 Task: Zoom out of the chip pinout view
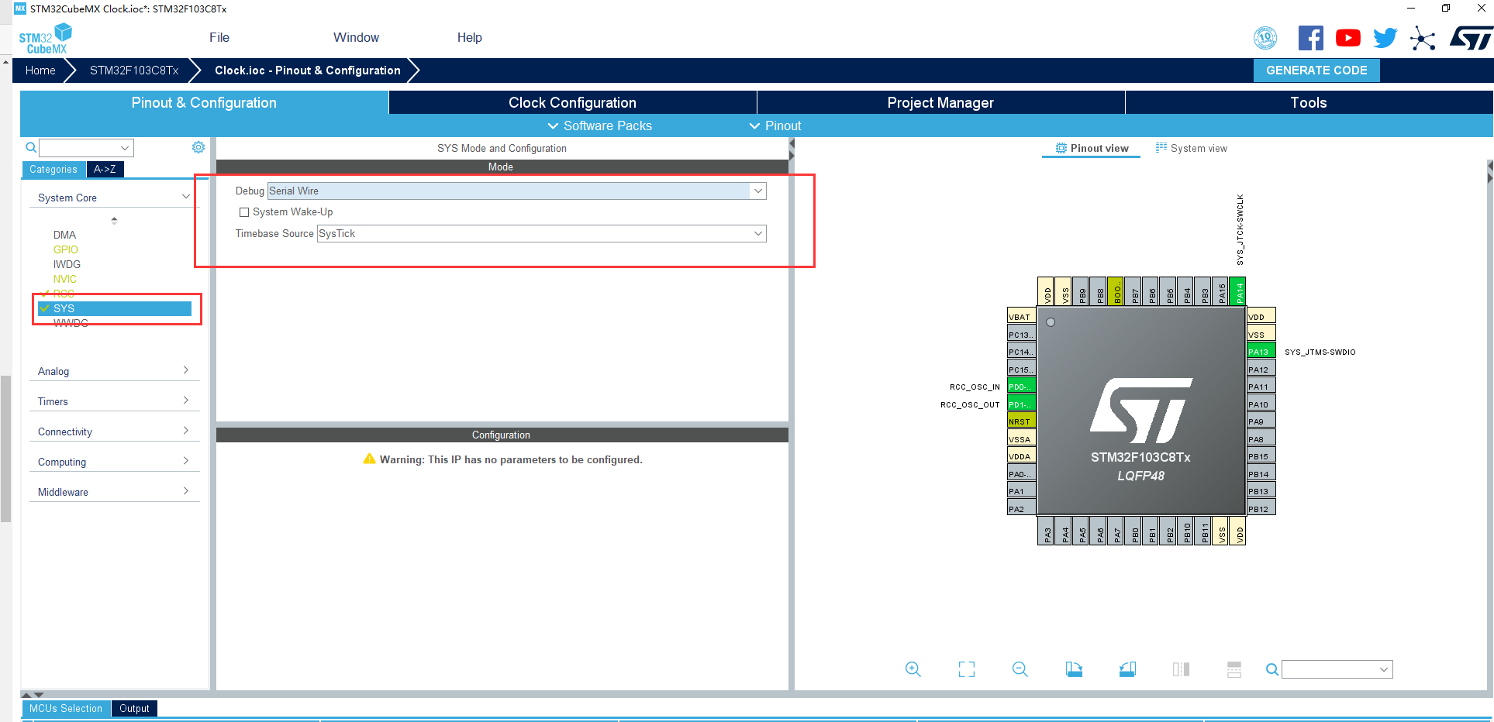1020,669
